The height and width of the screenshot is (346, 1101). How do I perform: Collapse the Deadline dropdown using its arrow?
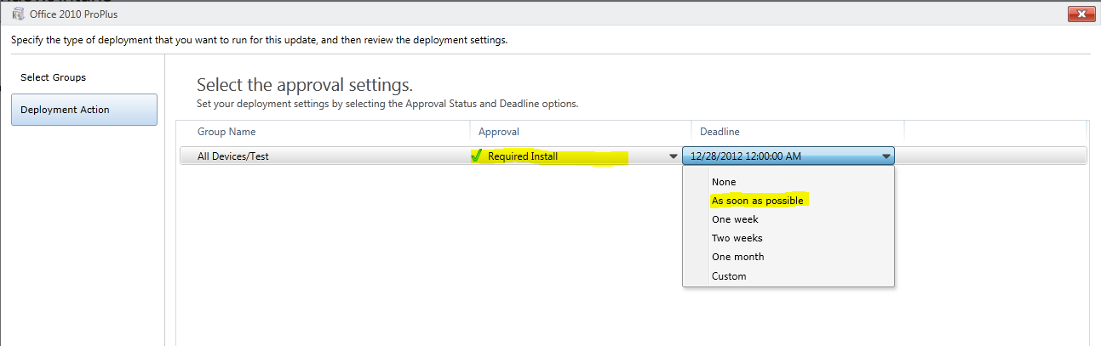coord(886,156)
